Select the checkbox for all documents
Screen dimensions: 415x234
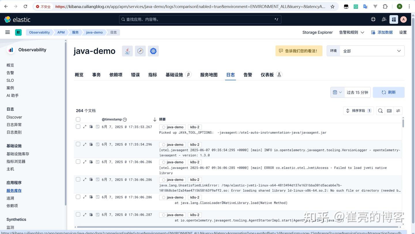(78, 119)
